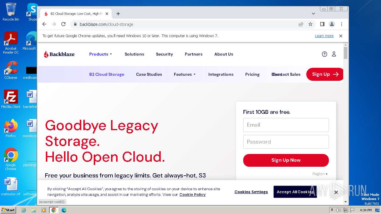Image resolution: width=381 pixels, height=214 pixels.
Task: Open the Security menu item
Action: pyautogui.click(x=164, y=54)
